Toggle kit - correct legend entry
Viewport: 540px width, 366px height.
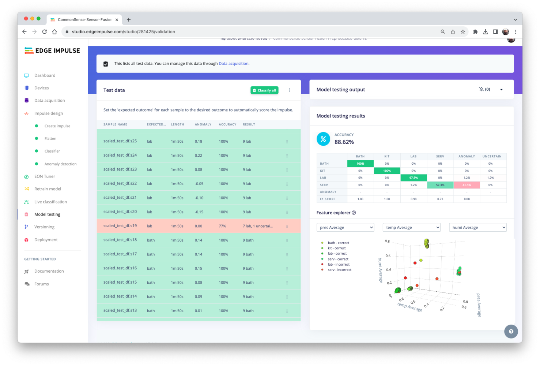click(x=333, y=248)
